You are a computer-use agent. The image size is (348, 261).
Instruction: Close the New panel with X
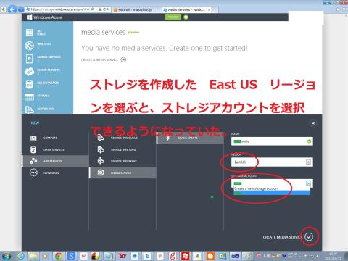click(313, 123)
